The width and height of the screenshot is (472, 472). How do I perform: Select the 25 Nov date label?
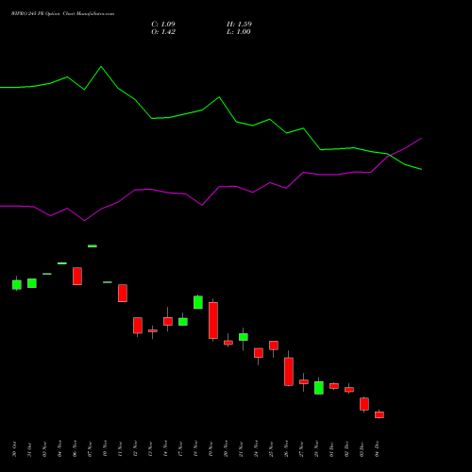(x=271, y=449)
